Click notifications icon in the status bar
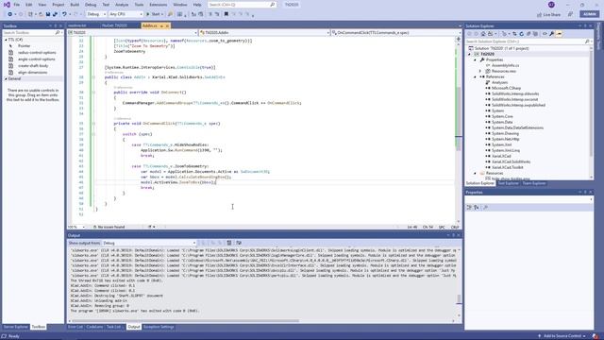 coord(596,336)
